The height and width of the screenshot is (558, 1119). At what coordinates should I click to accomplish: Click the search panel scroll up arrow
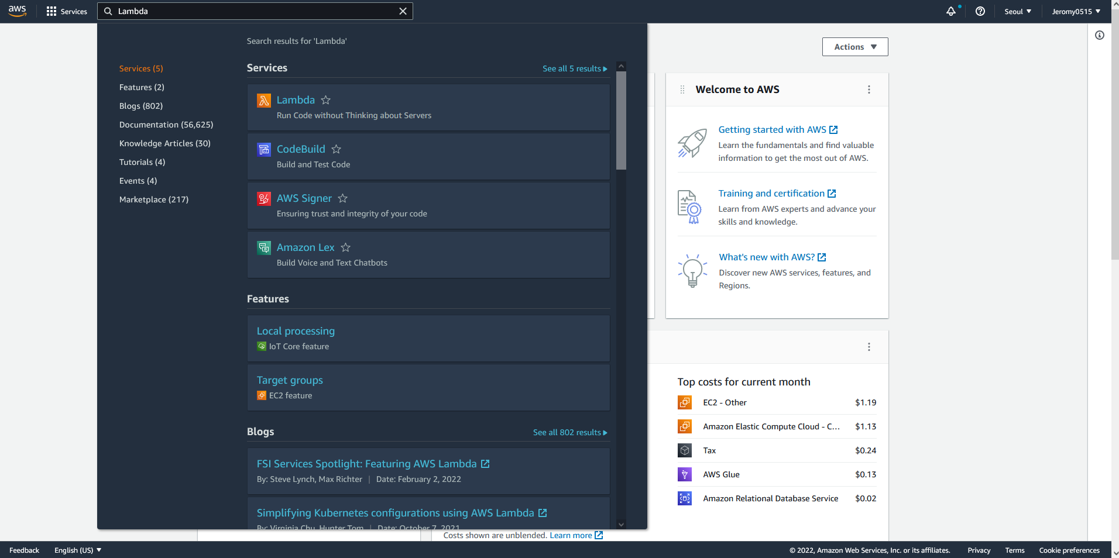(x=622, y=67)
